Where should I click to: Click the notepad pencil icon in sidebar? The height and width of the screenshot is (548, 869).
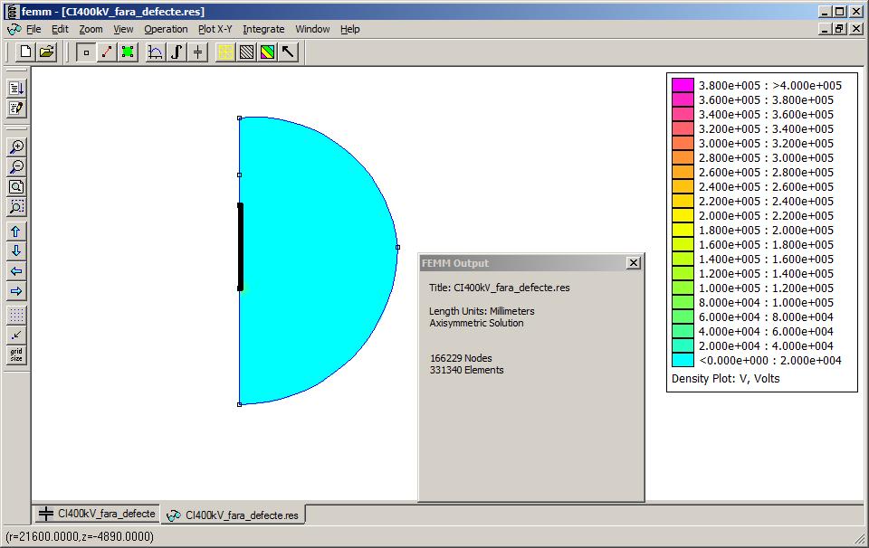click(16, 108)
